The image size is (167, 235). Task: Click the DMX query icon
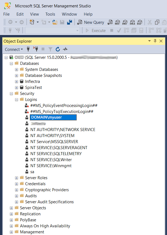point(125,22)
